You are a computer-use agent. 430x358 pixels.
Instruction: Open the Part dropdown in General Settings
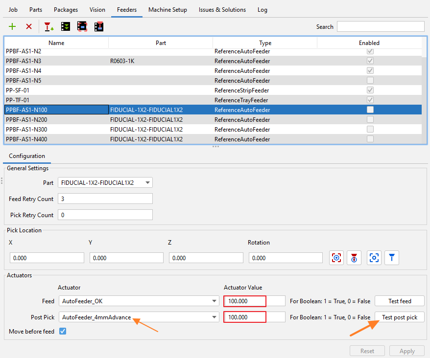point(105,183)
